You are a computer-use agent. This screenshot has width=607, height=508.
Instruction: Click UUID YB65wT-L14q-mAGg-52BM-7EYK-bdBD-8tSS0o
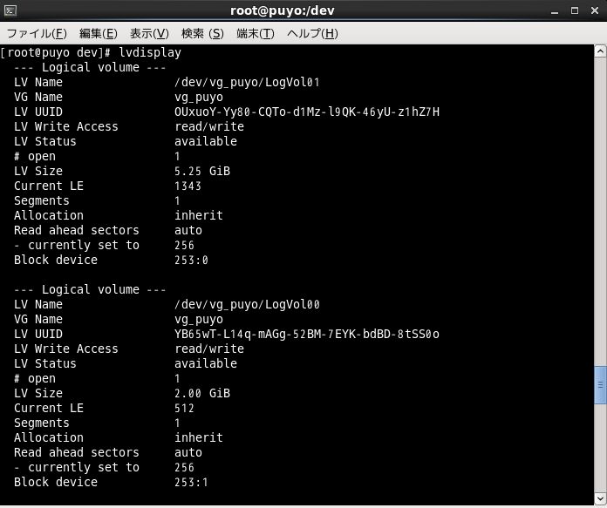pos(307,335)
